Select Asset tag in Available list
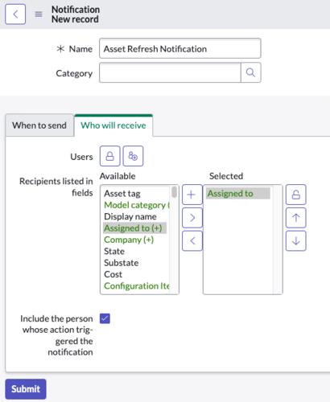Image resolution: width=330 pixels, height=402 pixels. coord(122,193)
